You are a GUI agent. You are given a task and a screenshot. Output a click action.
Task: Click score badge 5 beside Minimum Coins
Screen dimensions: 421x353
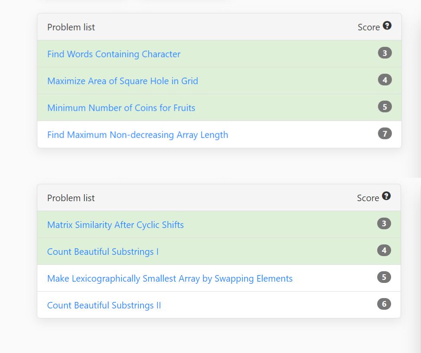point(385,107)
